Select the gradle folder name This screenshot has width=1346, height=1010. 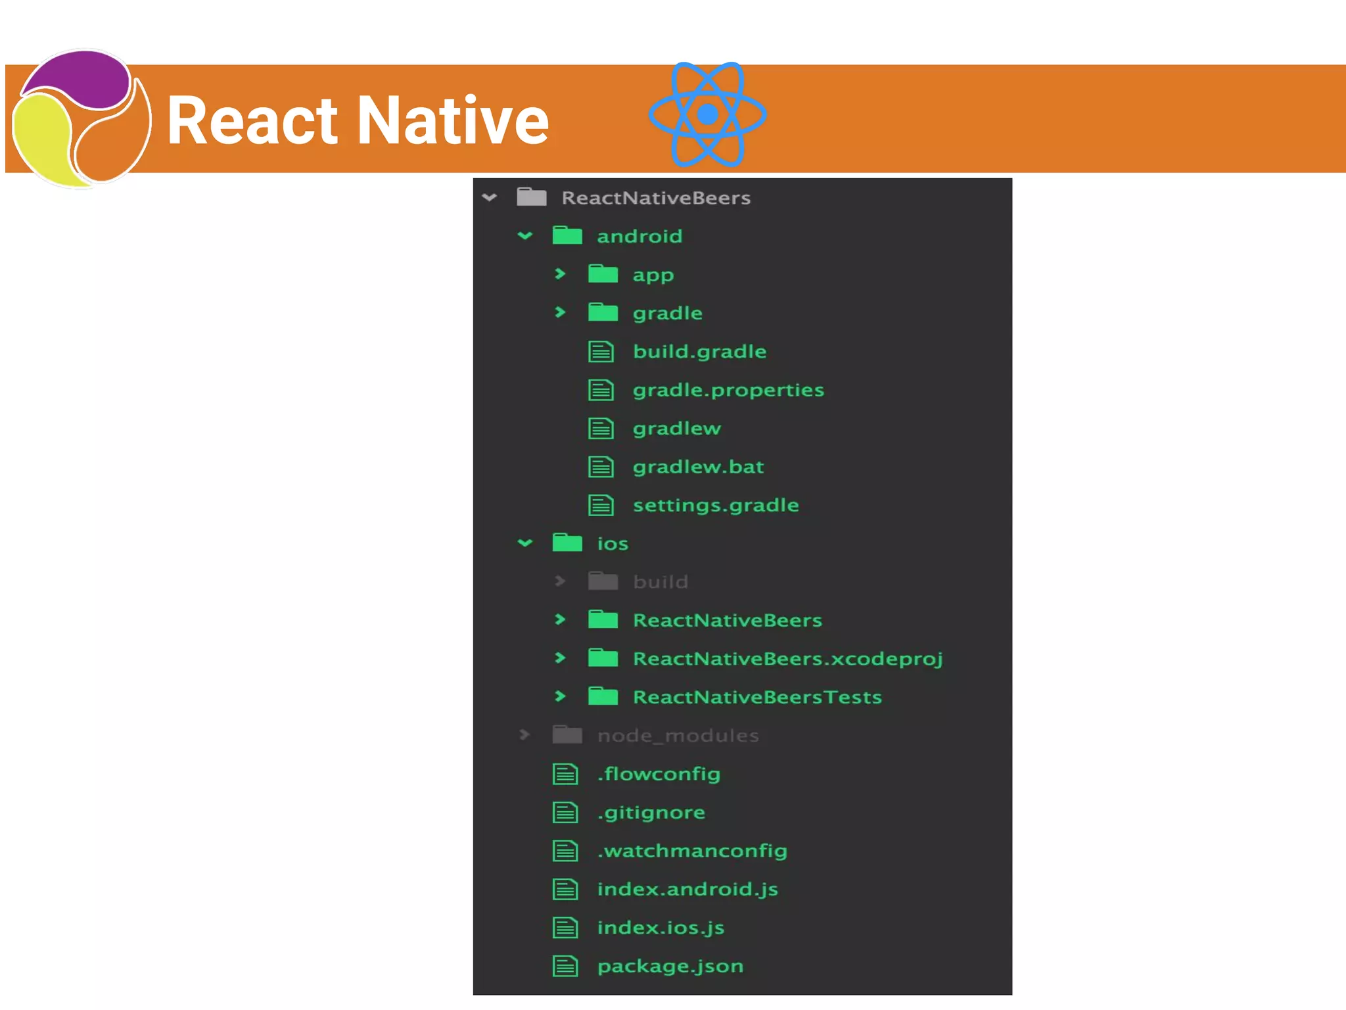tap(668, 314)
